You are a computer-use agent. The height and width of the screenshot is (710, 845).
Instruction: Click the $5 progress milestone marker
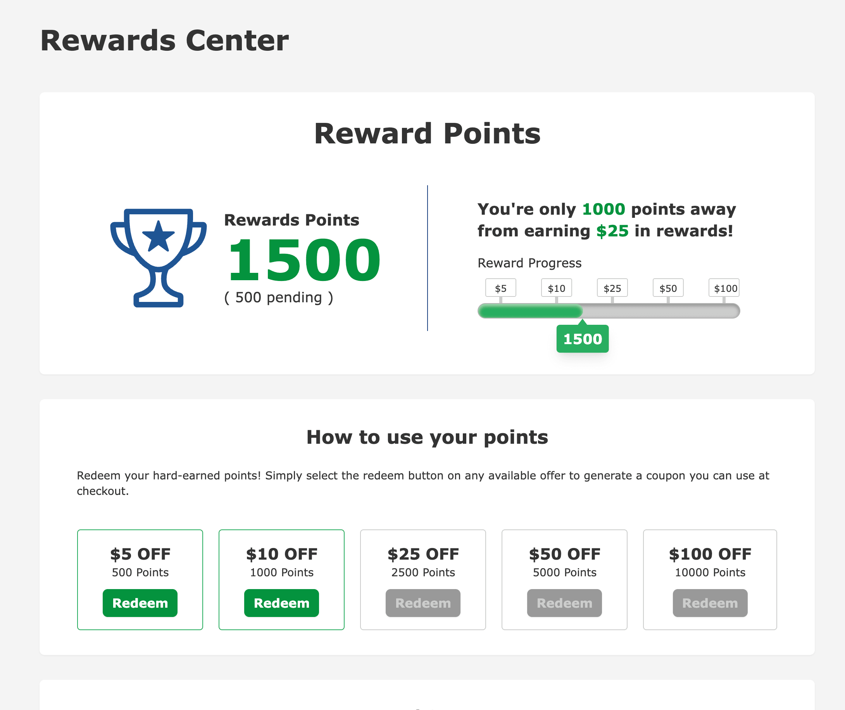[500, 288]
